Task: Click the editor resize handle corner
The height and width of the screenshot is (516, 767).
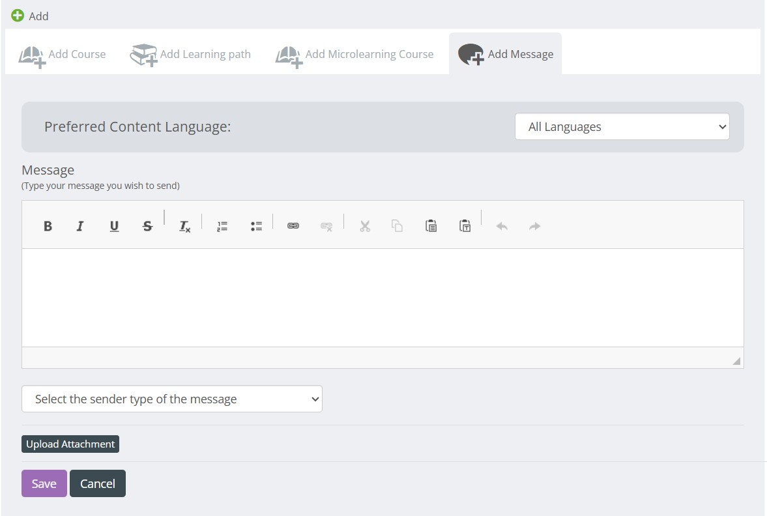Action: pos(736,361)
